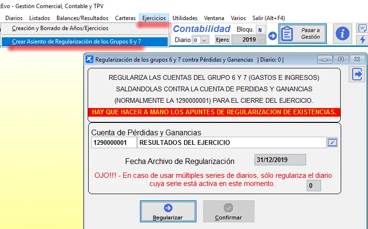
Task: Click the dialog's title bar X icon
Action: tap(90, 60)
